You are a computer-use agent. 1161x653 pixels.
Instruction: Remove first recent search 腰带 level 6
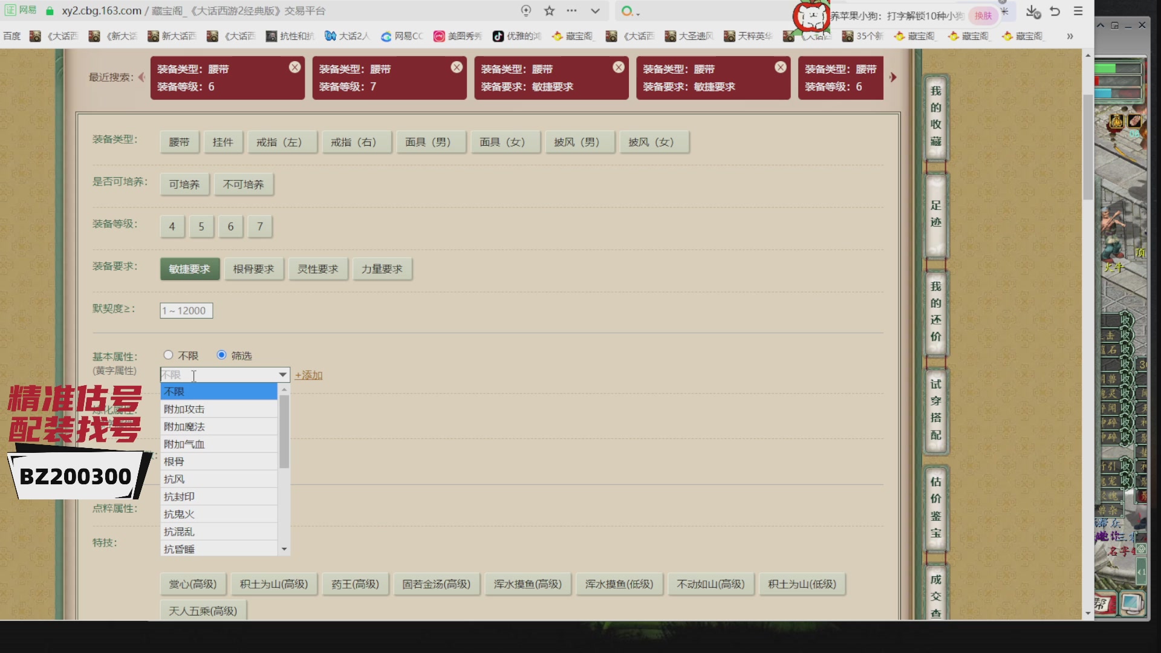point(294,67)
